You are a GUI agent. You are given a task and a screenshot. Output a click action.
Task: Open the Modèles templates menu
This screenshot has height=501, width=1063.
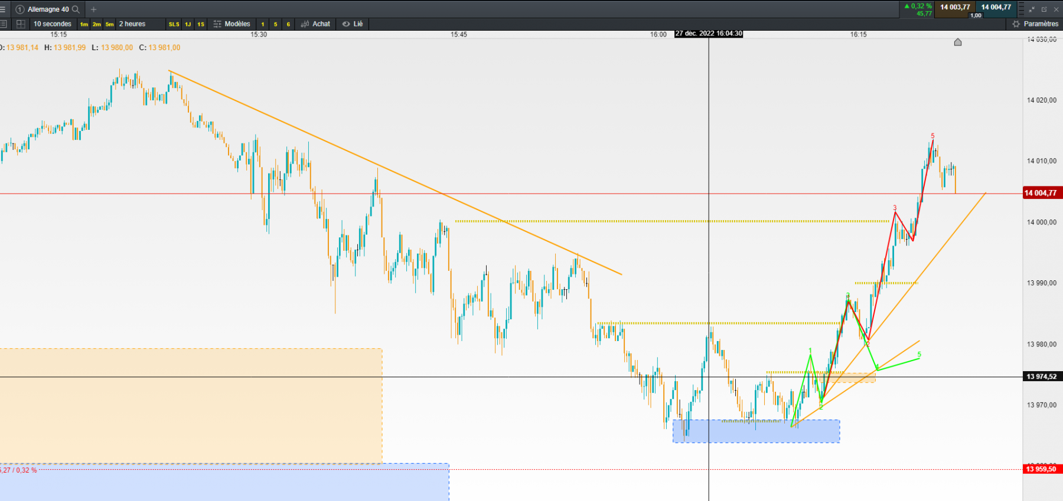coord(232,24)
